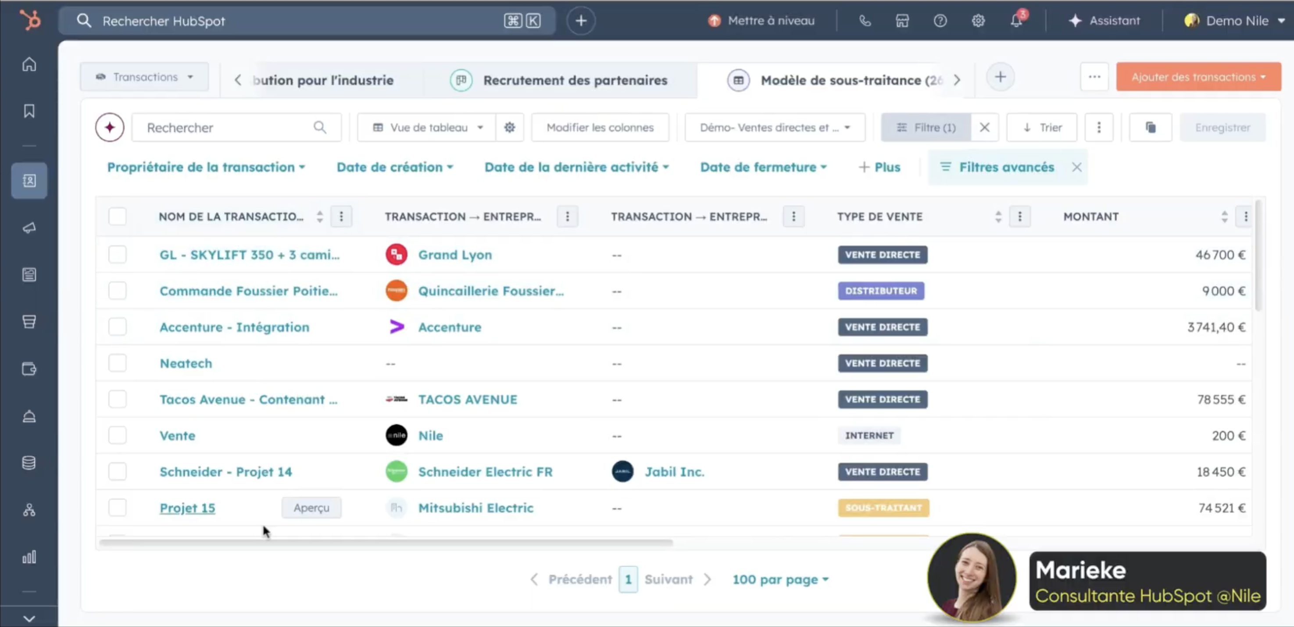Image resolution: width=1294 pixels, height=627 pixels.
Task: Open the 100 par page selector
Action: pyautogui.click(x=780, y=579)
